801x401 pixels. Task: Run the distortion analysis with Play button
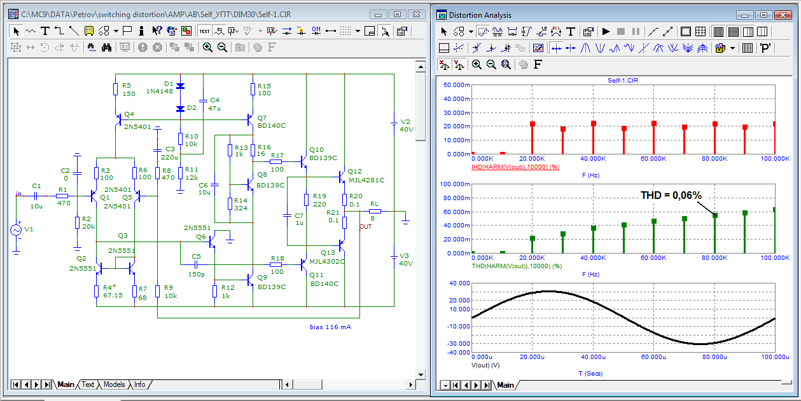coord(606,32)
